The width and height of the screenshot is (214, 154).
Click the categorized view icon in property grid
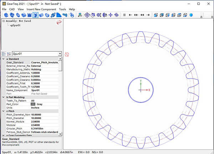[x=4, y=54]
